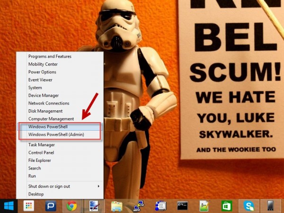
Task: Open the picture-and-pen editor taskbar icon
Action: tap(95, 206)
